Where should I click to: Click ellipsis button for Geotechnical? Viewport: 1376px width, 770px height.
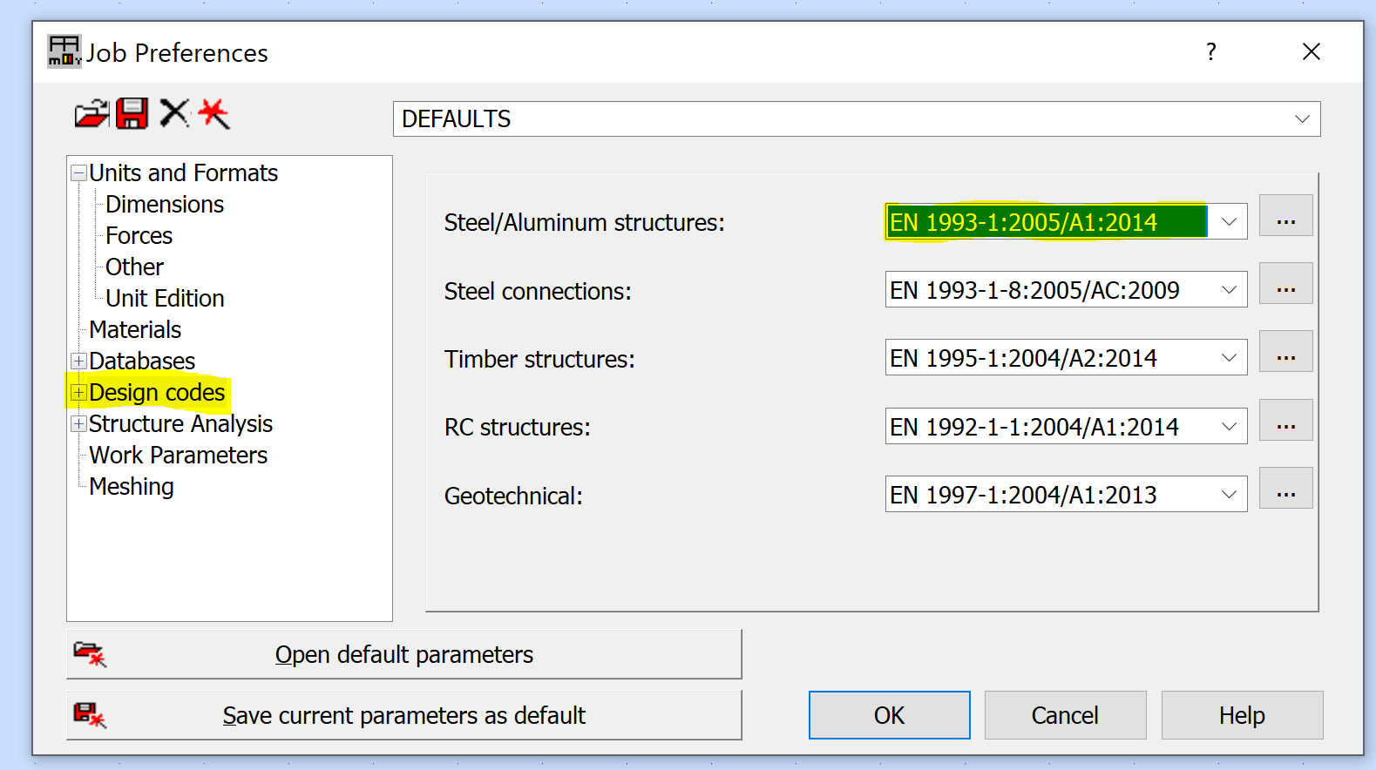coord(1285,488)
